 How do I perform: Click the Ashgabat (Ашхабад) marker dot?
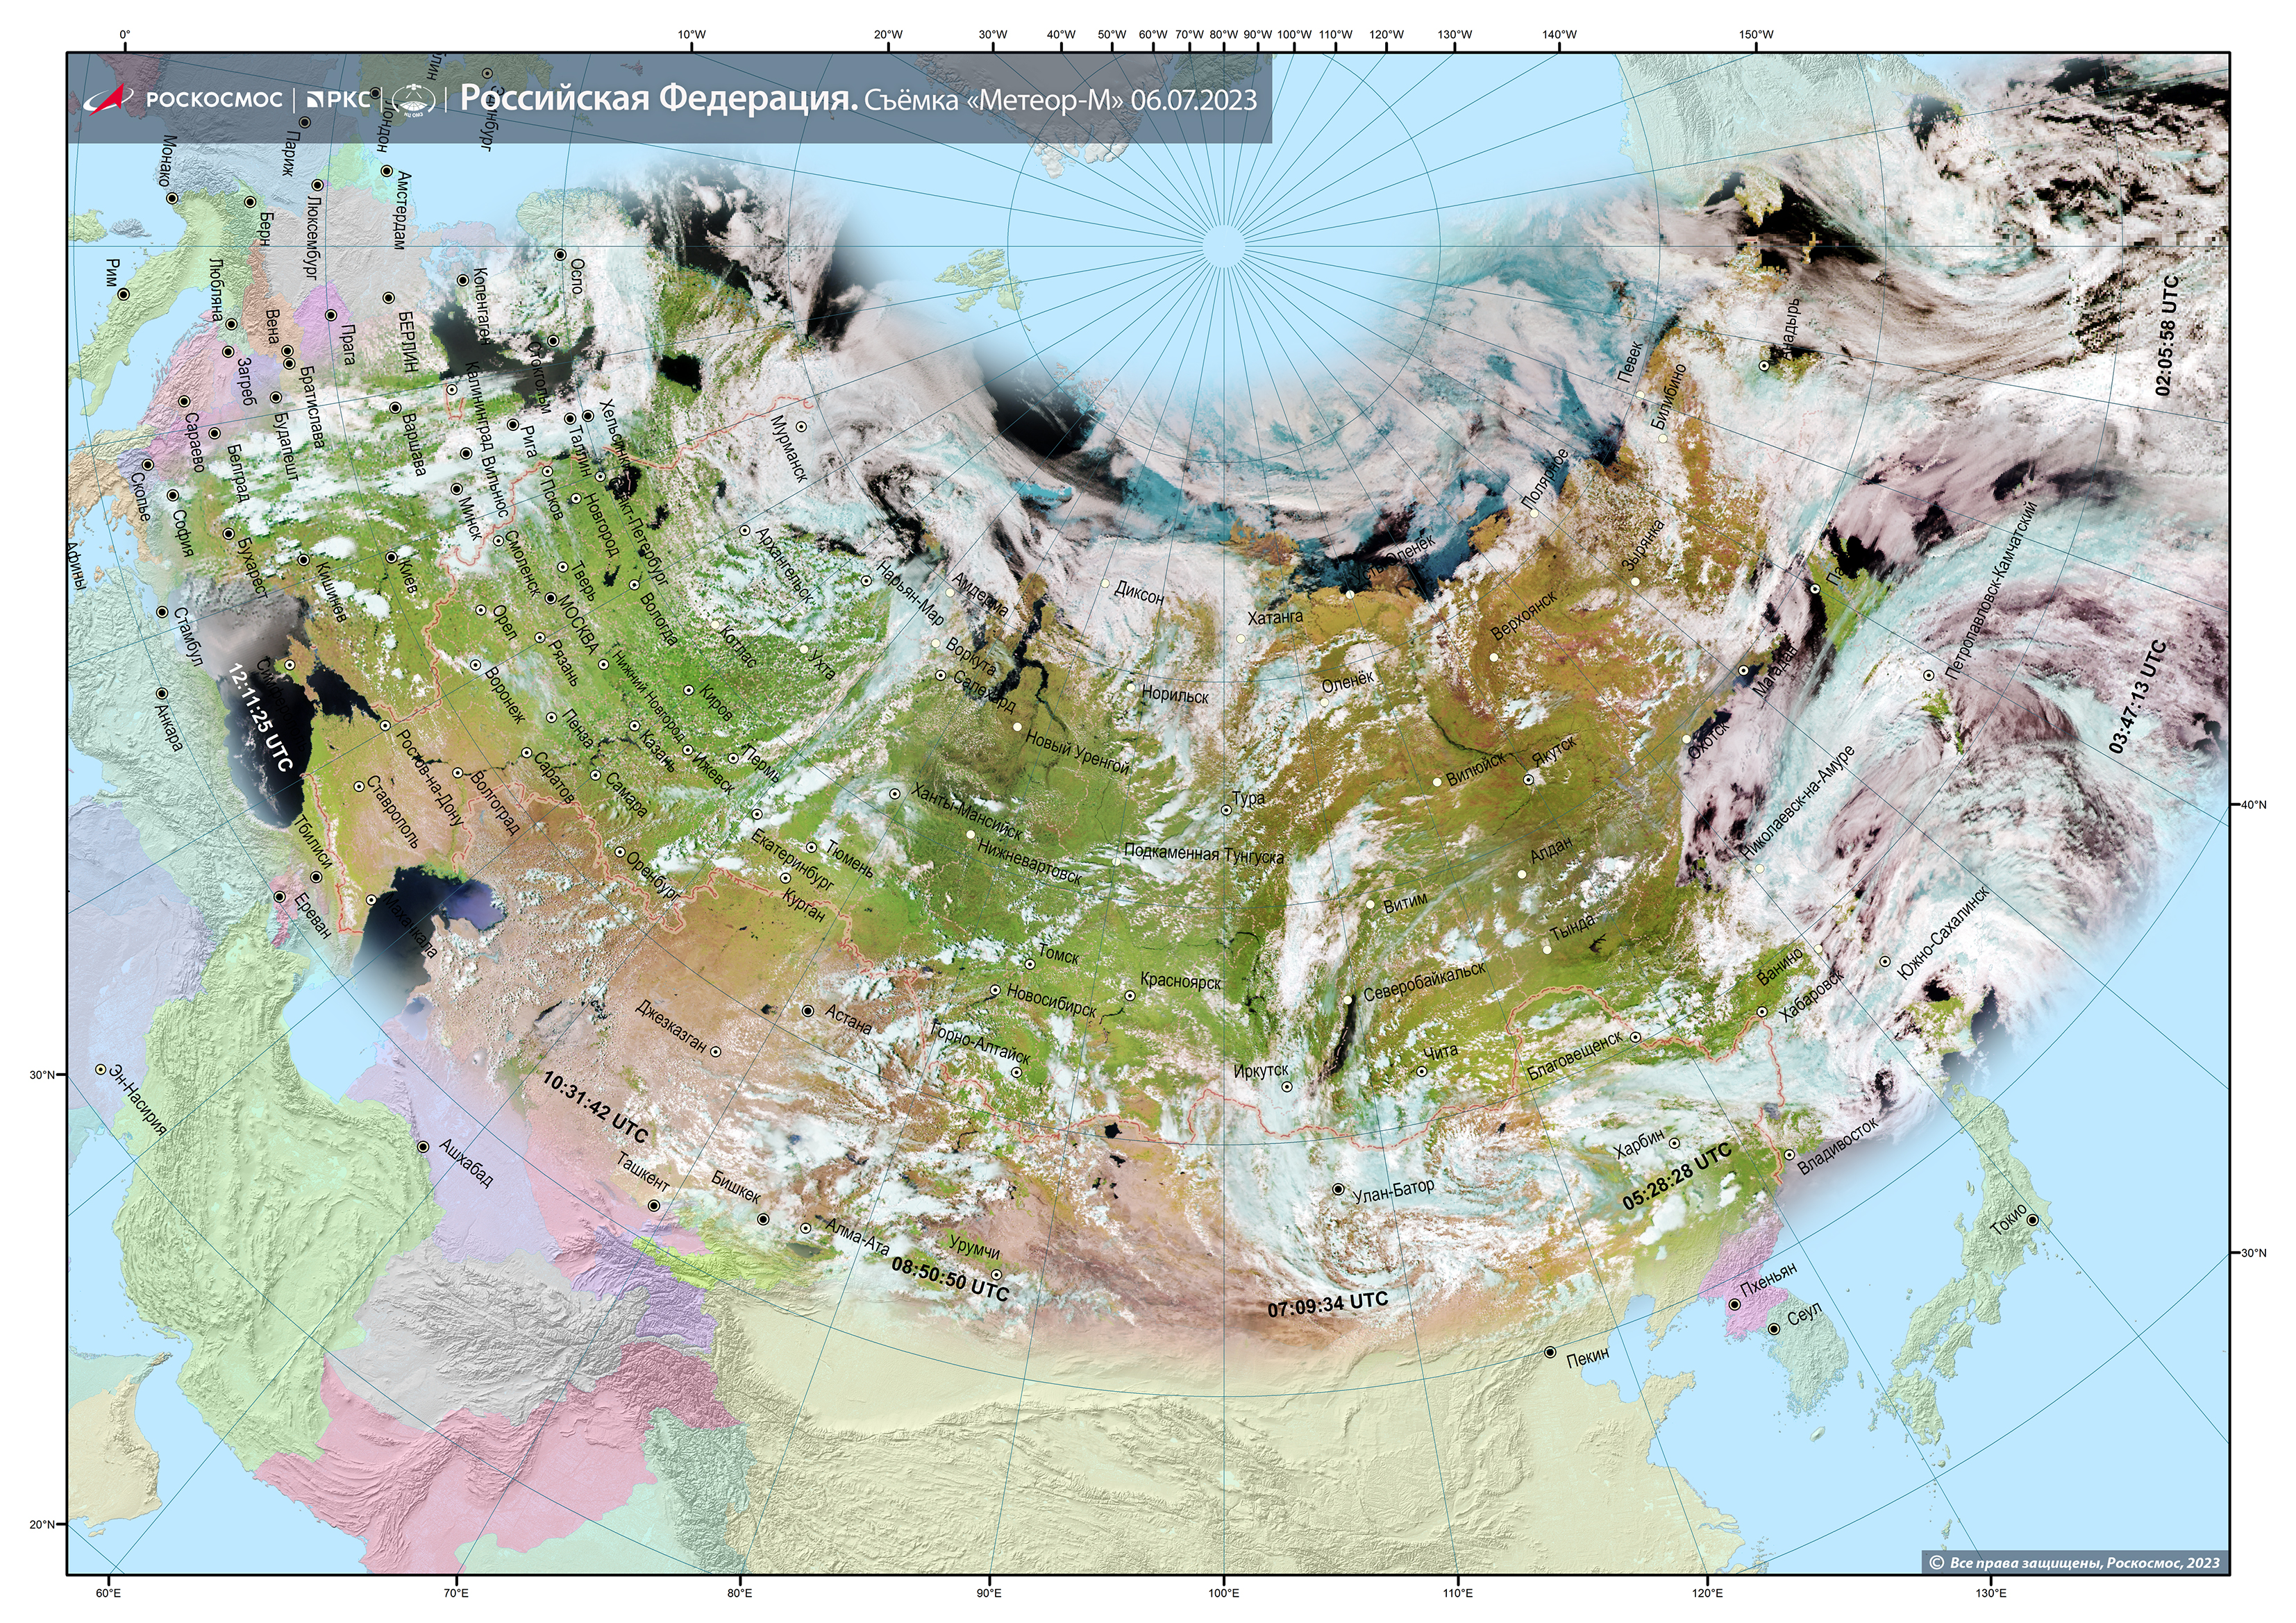[423, 1147]
